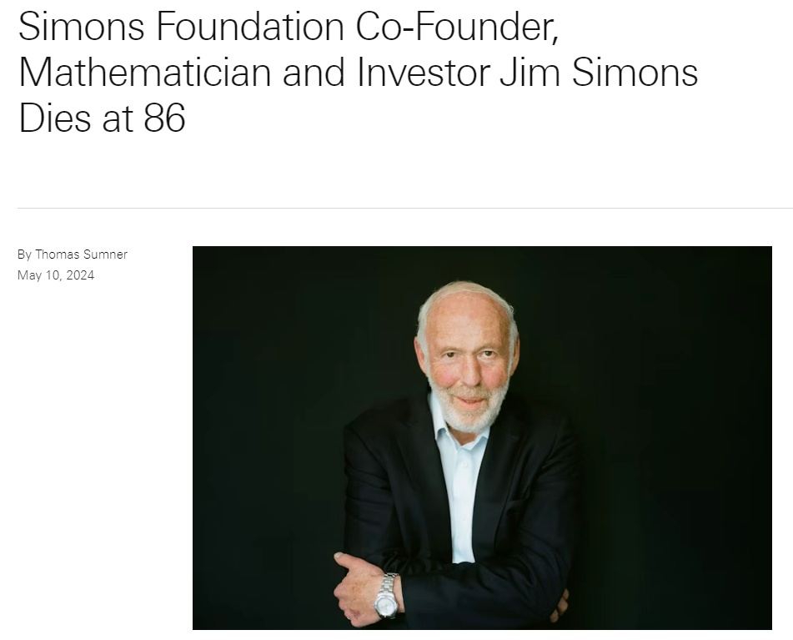The image size is (793, 640).
Task: Click the name "Jim Simons" in the headline
Action: (599, 73)
